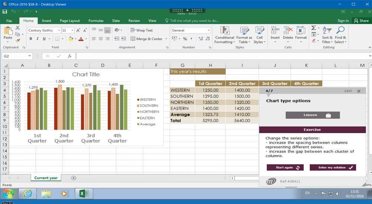Toggle Italic formatting
The image size is (372, 204).
pos(37,39)
